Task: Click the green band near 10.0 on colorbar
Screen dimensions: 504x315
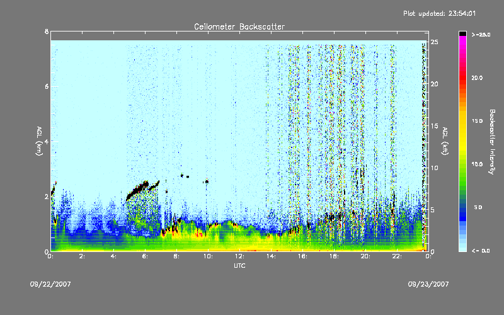Action: click(462, 167)
